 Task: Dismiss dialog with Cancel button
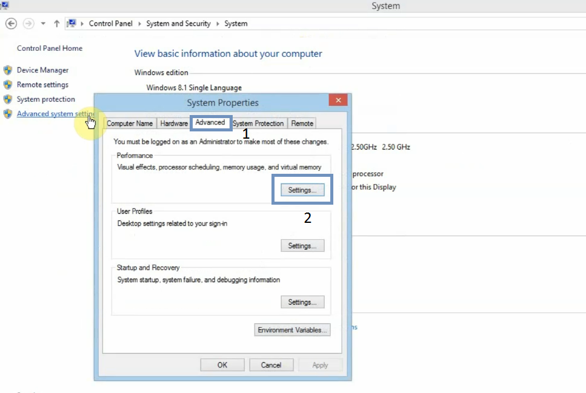point(271,365)
